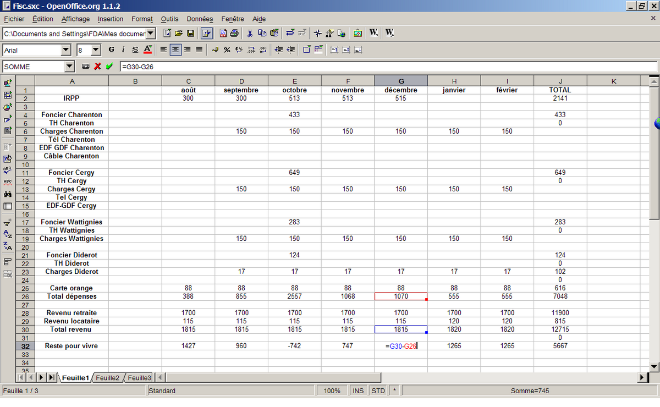Image resolution: width=660 pixels, height=407 pixels.
Task: Toggle the Edit file mode icon
Action: [x=207, y=33]
